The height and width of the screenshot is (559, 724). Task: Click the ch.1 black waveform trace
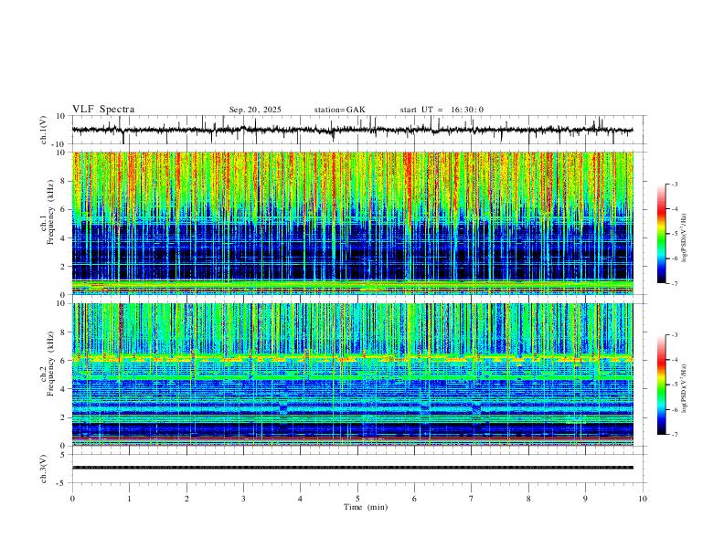pos(353,130)
